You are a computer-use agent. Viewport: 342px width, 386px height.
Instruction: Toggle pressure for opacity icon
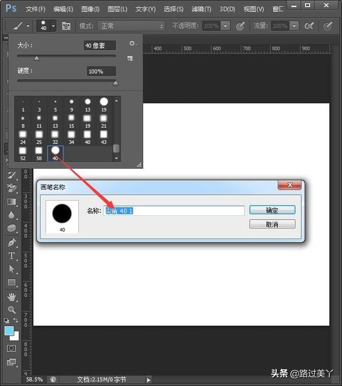tap(240, 26)
